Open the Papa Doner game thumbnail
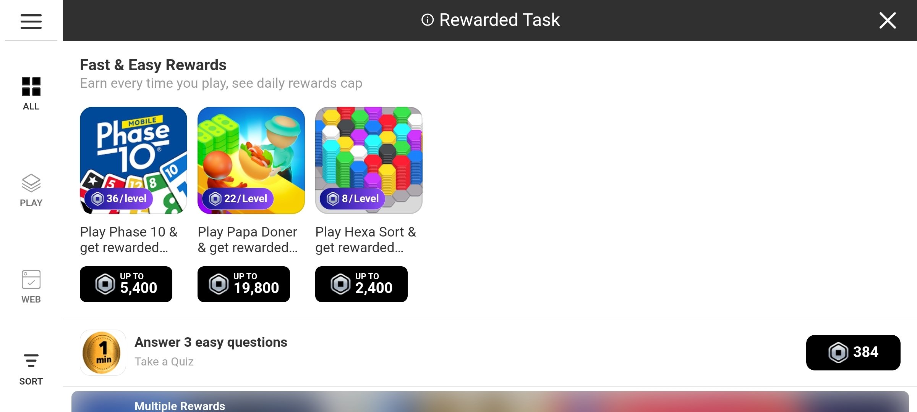The width and height of the screenshot is (917, 412). (251, 160)
